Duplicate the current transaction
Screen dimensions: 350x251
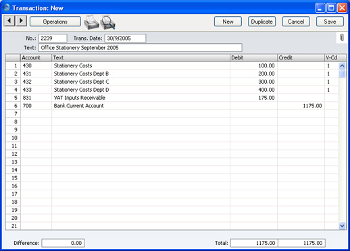click(x=261, y=22)
